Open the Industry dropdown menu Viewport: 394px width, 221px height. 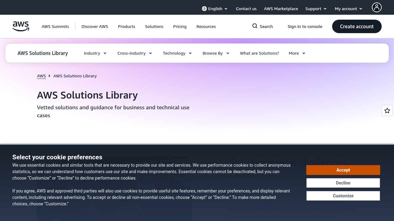[95, 53]
